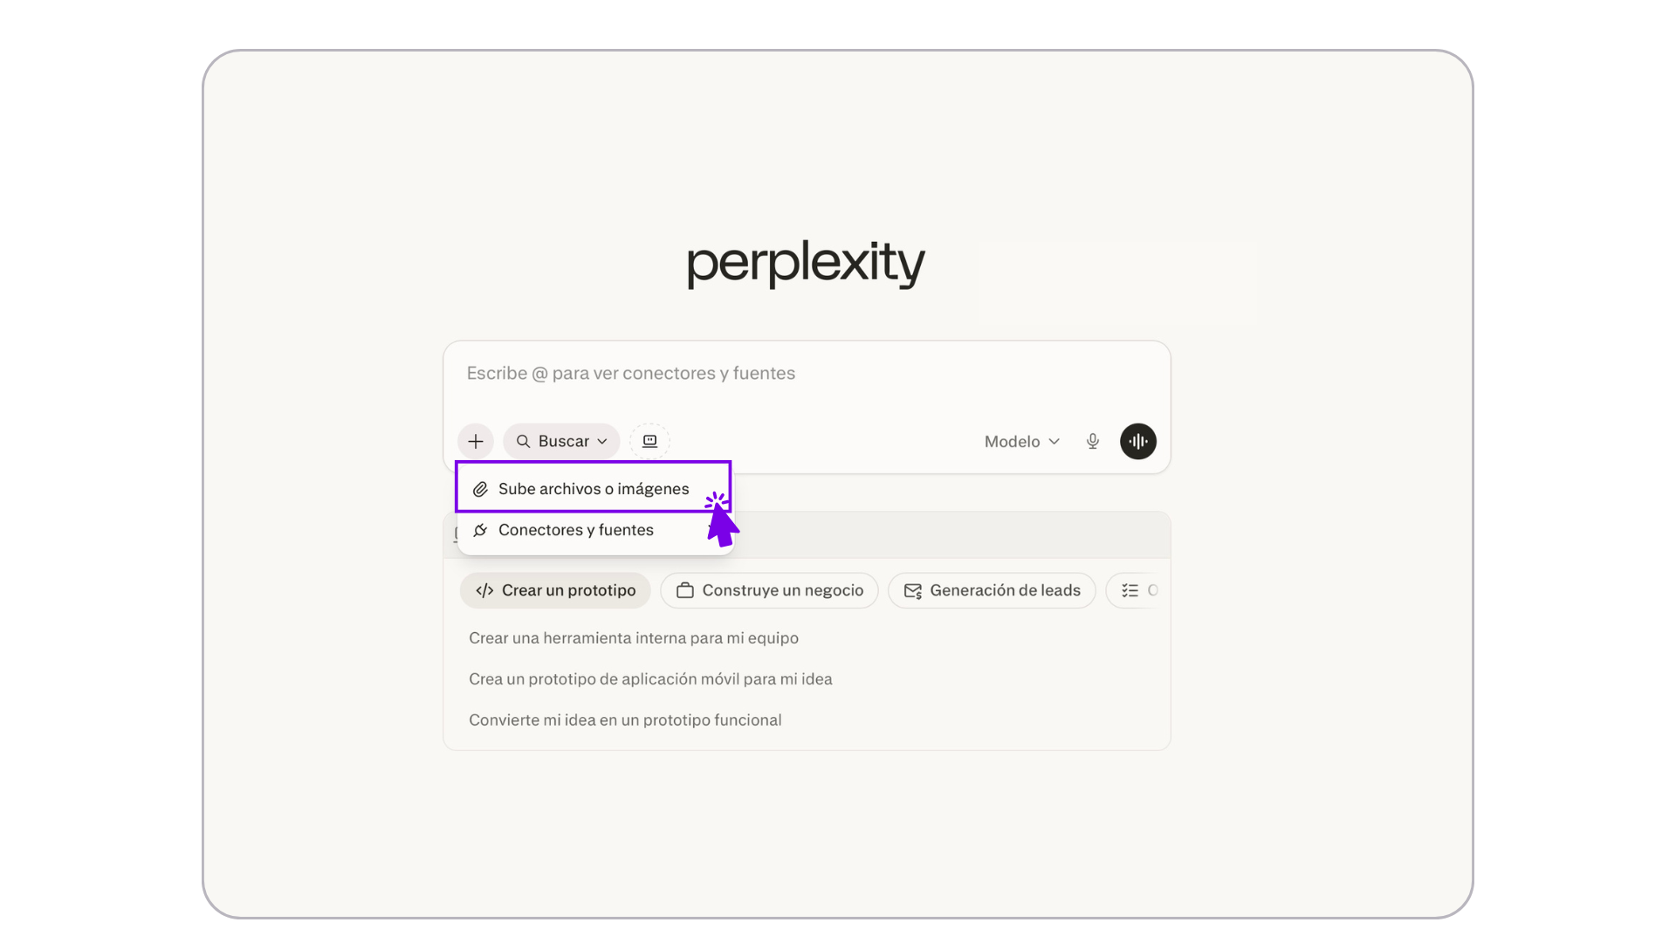Select the Construye un negocio chip

[769, 590]
